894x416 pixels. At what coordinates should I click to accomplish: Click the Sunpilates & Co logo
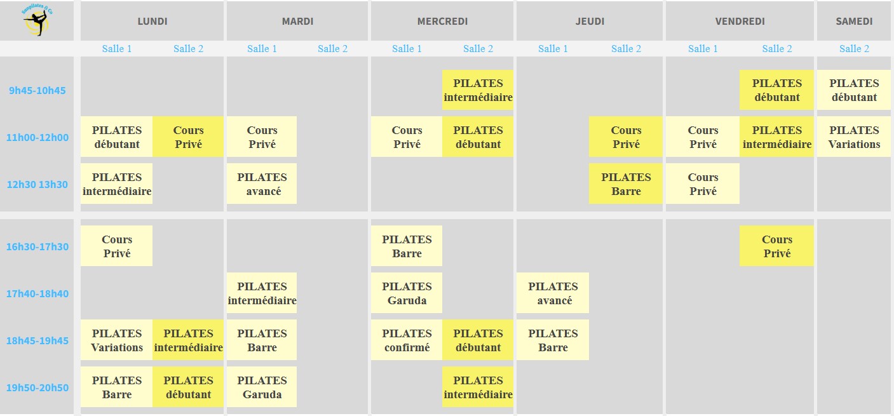tap(39, 20)
